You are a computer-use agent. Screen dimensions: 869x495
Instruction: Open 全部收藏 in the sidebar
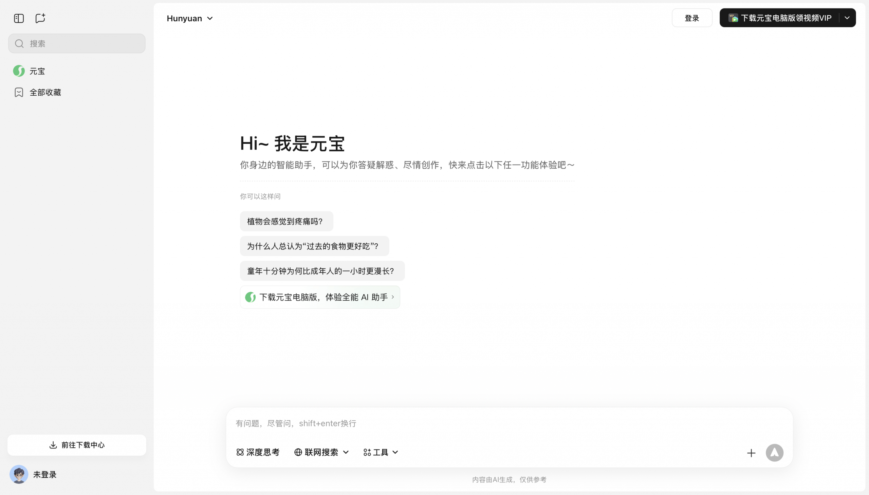45,92
